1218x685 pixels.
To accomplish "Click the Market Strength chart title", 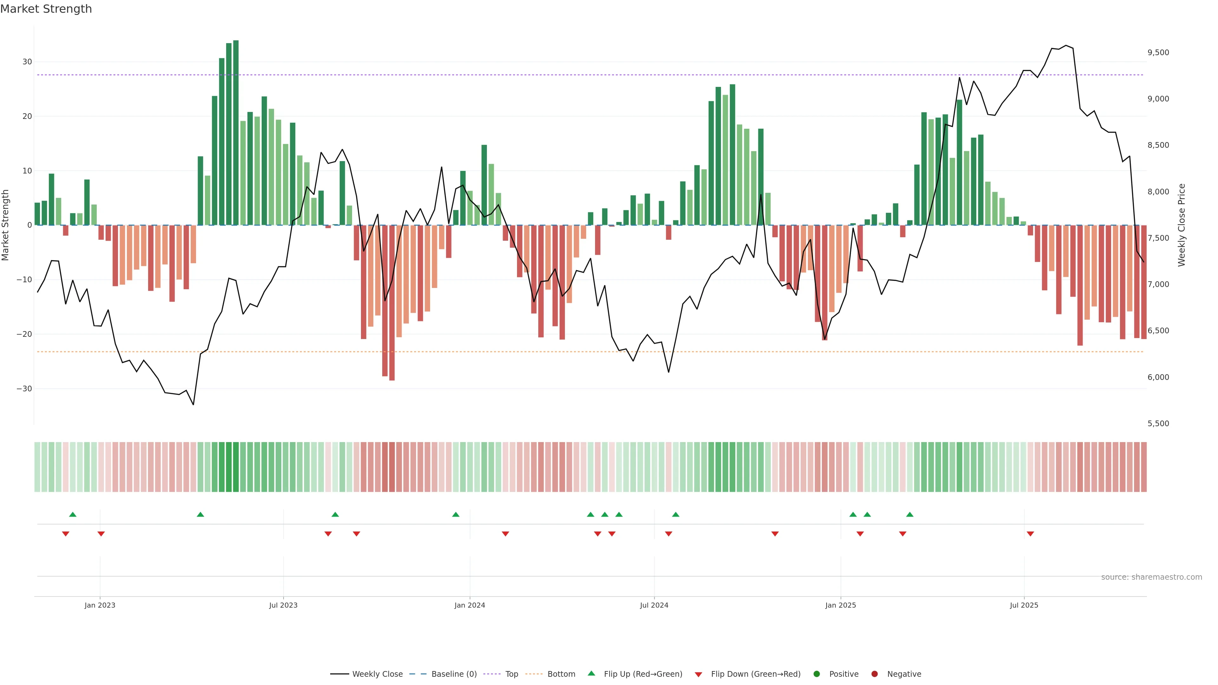I will coord(46,9).
